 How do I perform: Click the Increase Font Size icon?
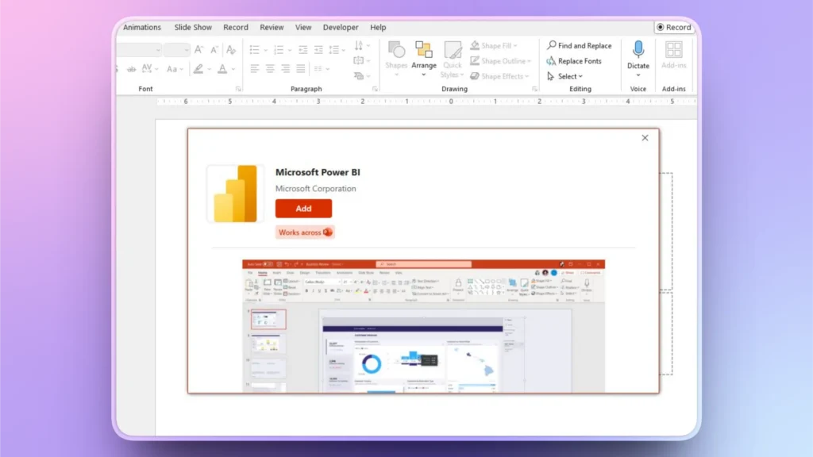[198, 49]
